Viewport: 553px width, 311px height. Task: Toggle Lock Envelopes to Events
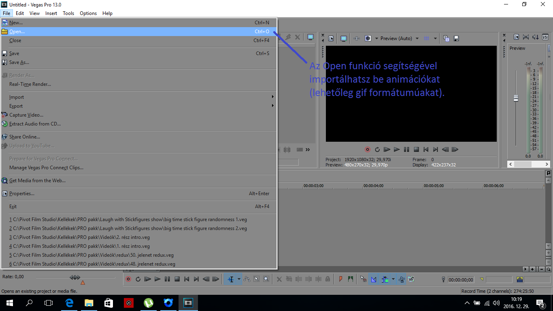tap(402, 279)
